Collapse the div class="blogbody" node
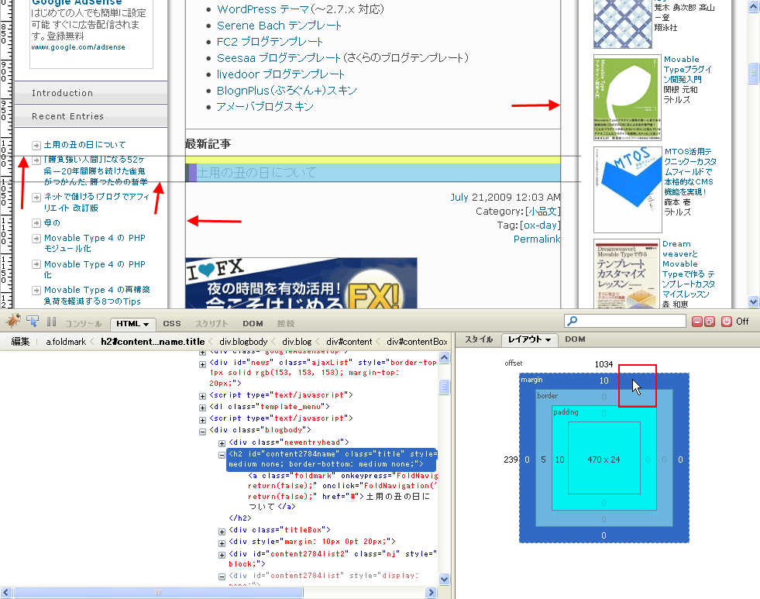 [203, 432]
